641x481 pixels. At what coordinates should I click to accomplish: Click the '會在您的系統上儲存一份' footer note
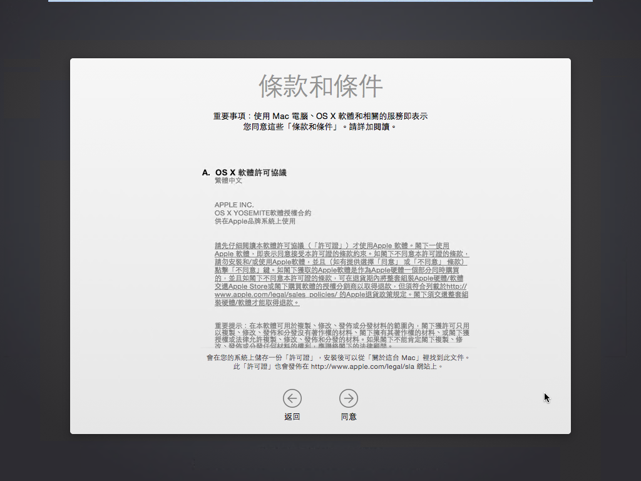click(337, 358)
